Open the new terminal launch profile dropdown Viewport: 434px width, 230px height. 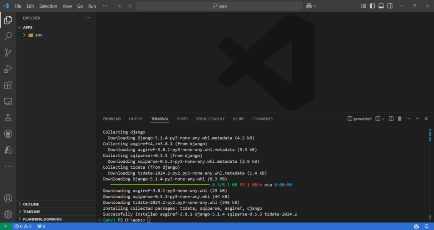coord(383,119)
